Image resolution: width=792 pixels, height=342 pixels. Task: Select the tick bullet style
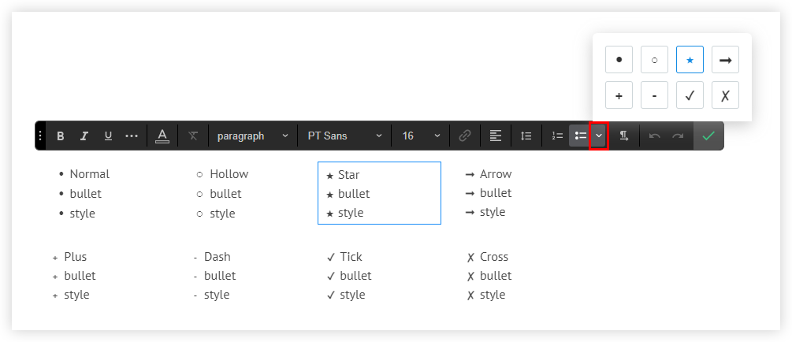coord(690,95)
